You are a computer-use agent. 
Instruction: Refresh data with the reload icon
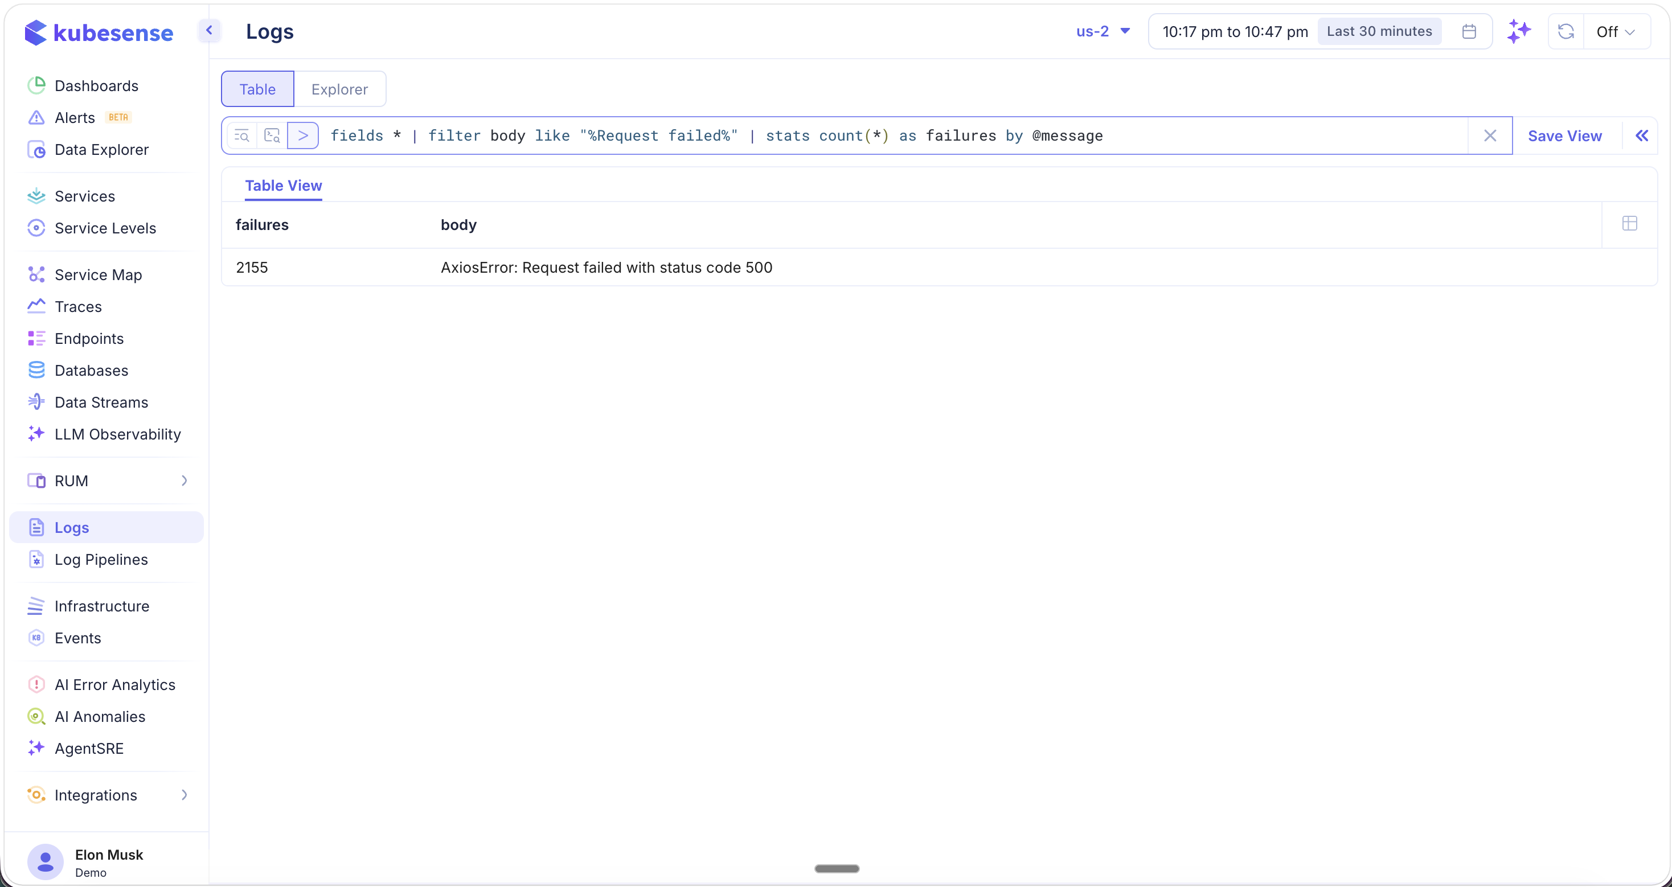[1566, 31]
